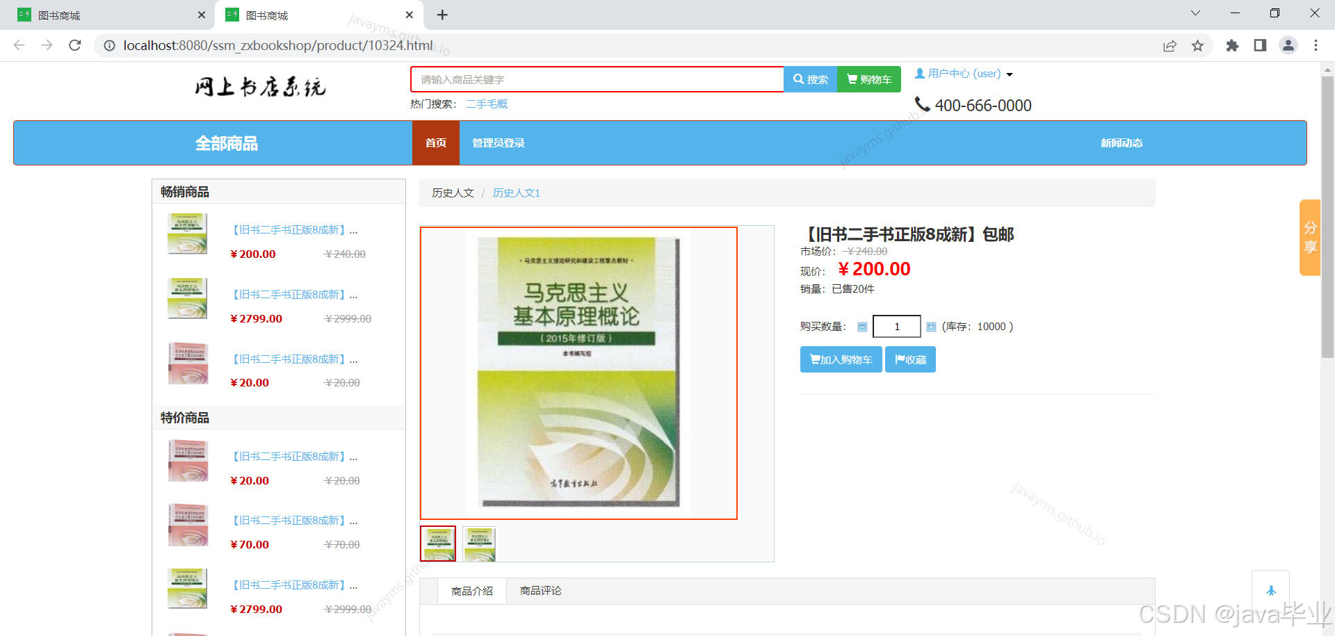Decrease purchase quantity with minus icon
The width and height of the screenshot is (1335, 636).
(x=862, y=327)
